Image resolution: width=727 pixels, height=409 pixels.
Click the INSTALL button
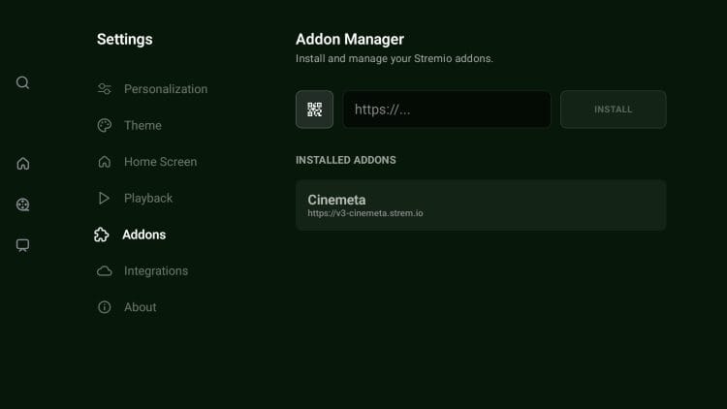coord(613,110)
